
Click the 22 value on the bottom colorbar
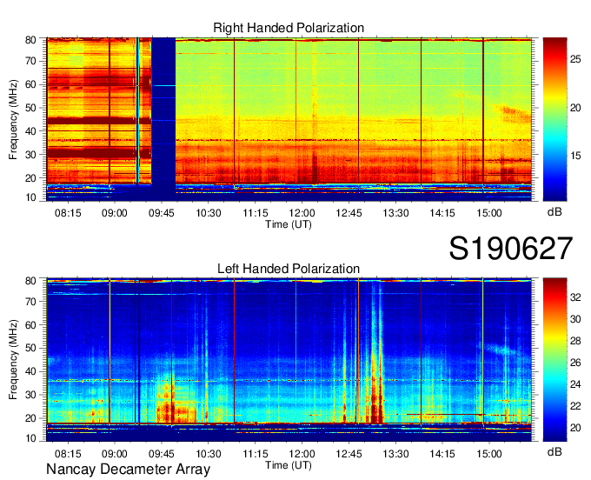575,406
